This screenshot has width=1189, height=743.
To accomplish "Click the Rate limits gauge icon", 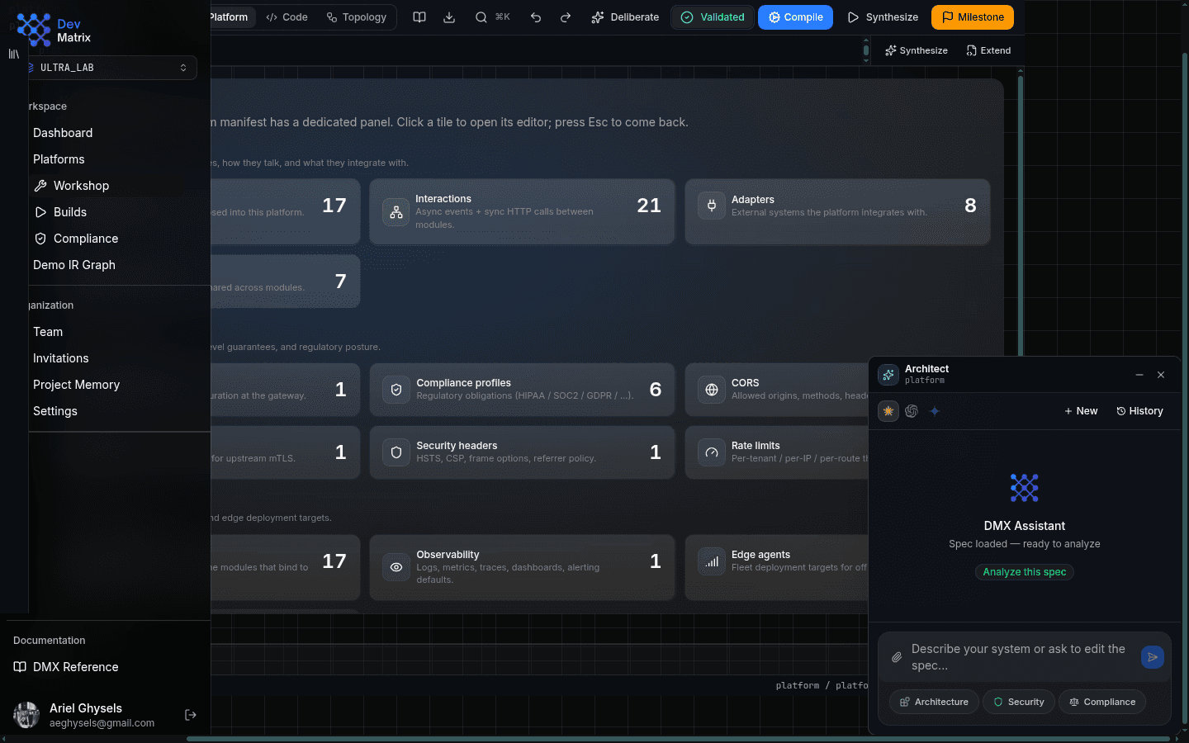I will 712,452.
